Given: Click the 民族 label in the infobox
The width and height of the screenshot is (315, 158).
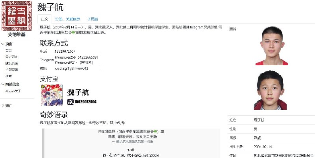Looking at the screenshot, I should pos(233,138).
